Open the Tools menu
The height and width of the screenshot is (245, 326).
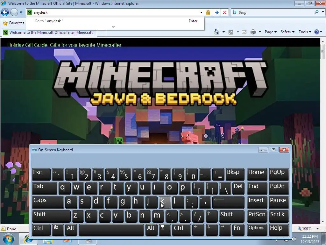tap(305, 32)
